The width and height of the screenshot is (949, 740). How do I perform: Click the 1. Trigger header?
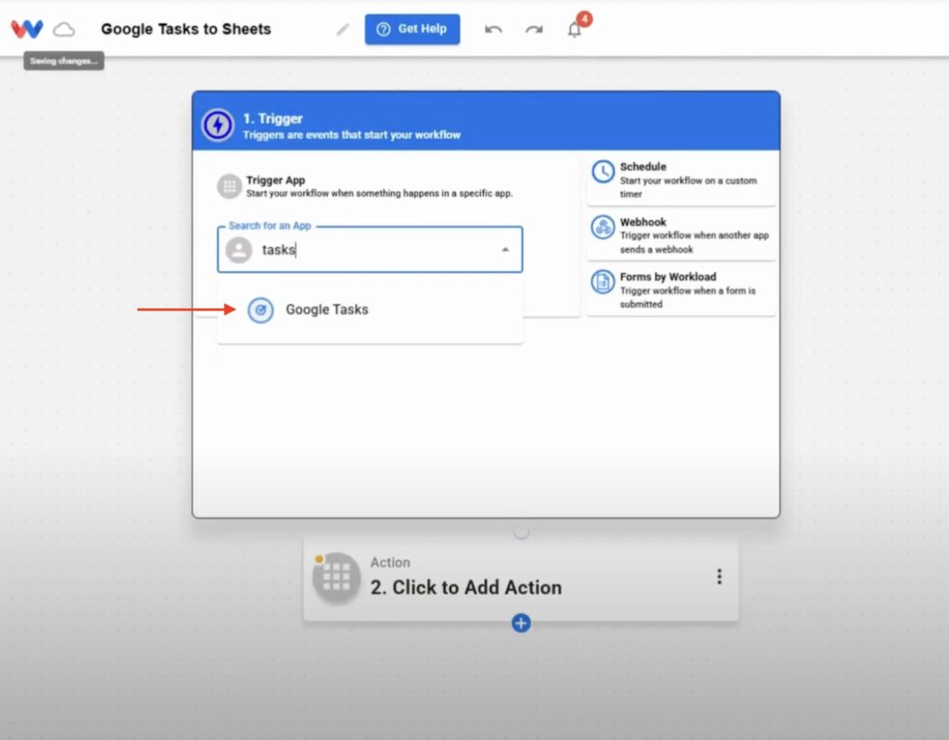click(x=486, y=121)
